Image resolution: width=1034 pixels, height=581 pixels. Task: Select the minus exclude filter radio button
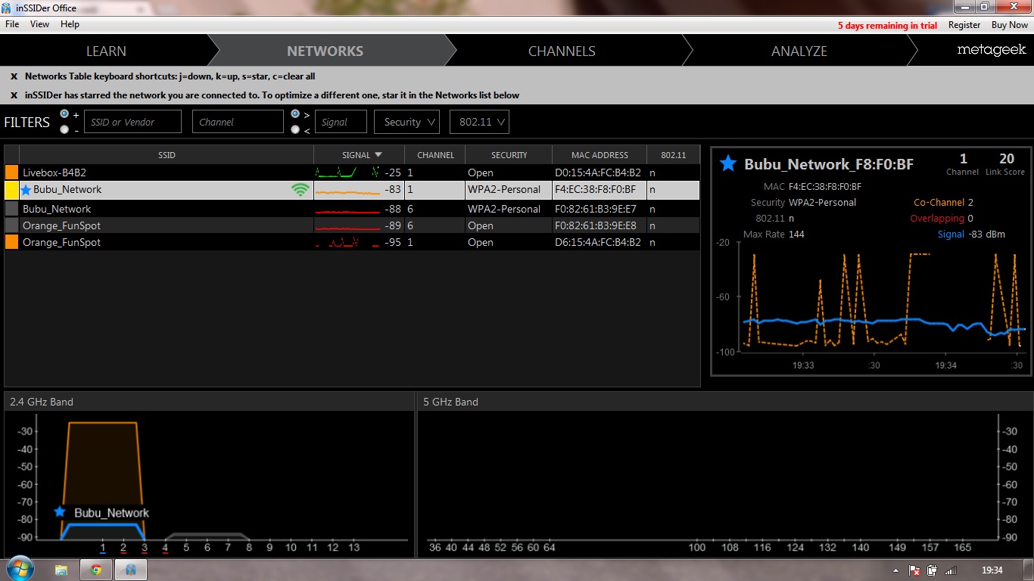click(x=64, y=129)
